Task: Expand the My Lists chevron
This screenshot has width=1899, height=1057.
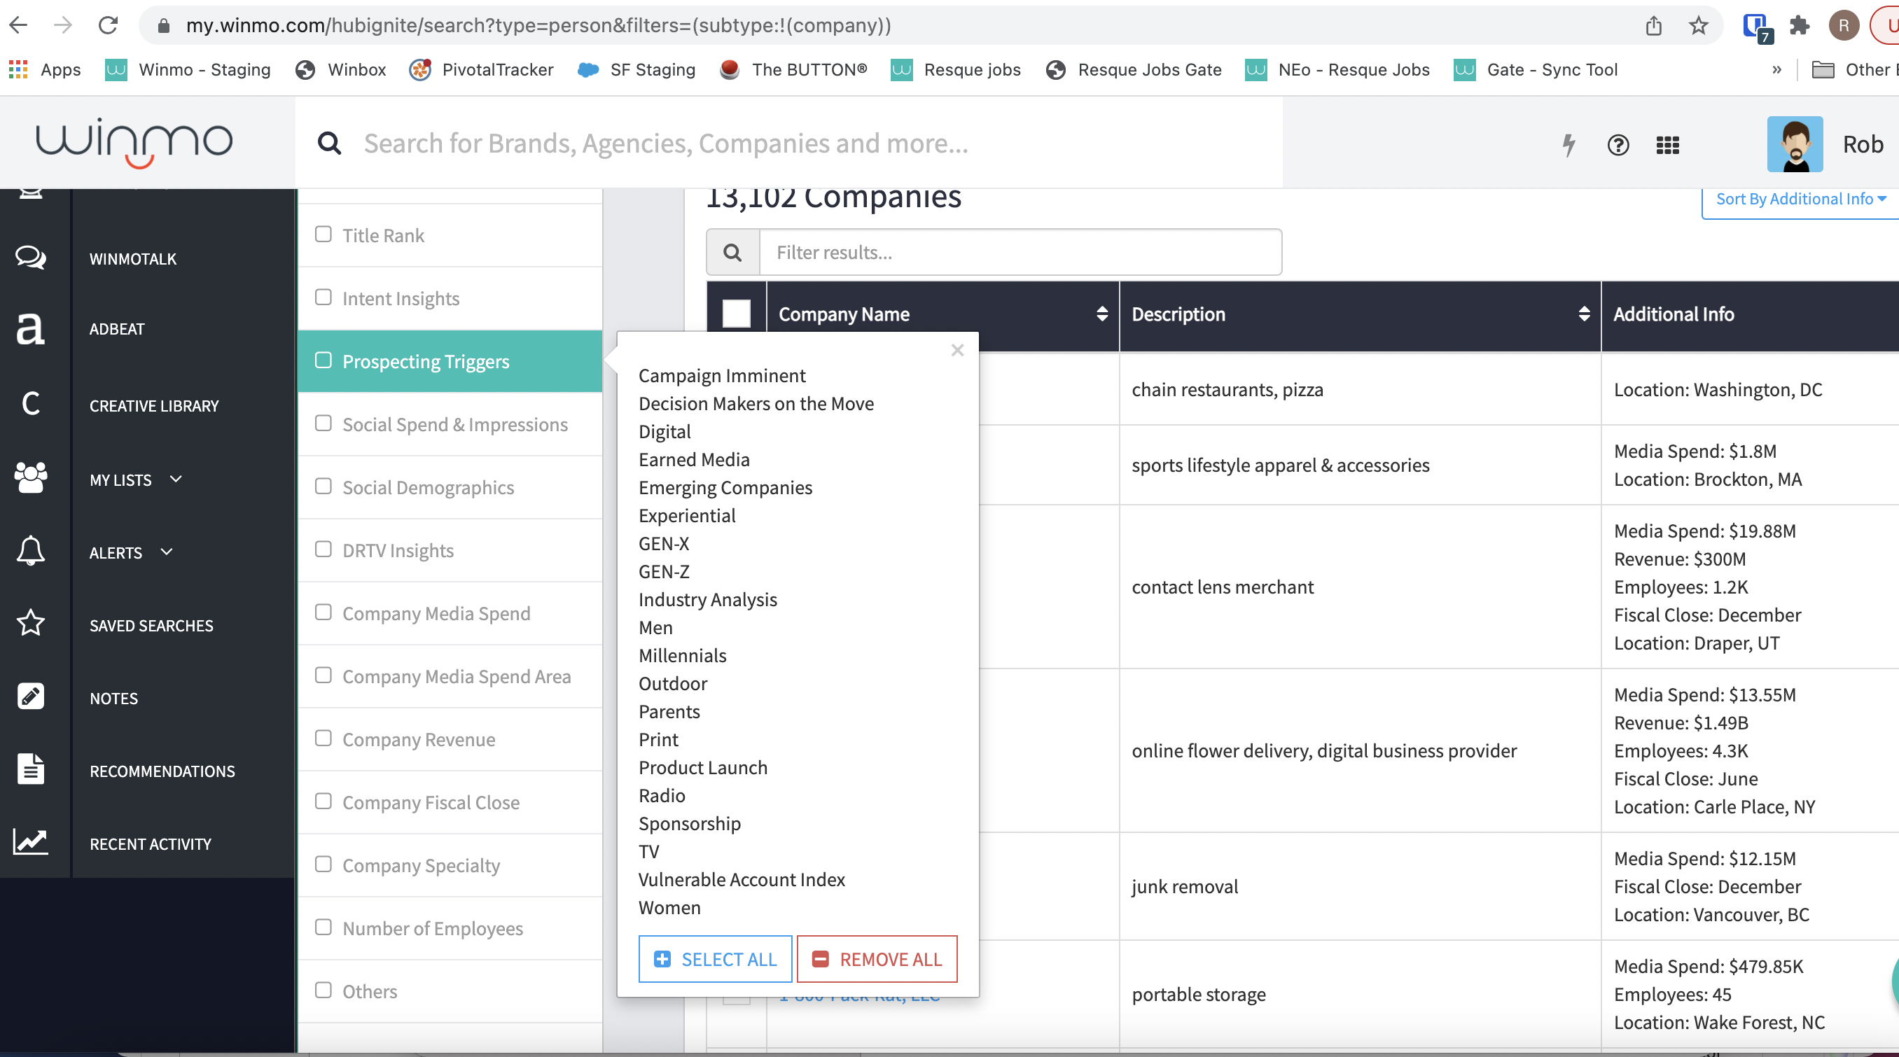Action: click(176, 479)
